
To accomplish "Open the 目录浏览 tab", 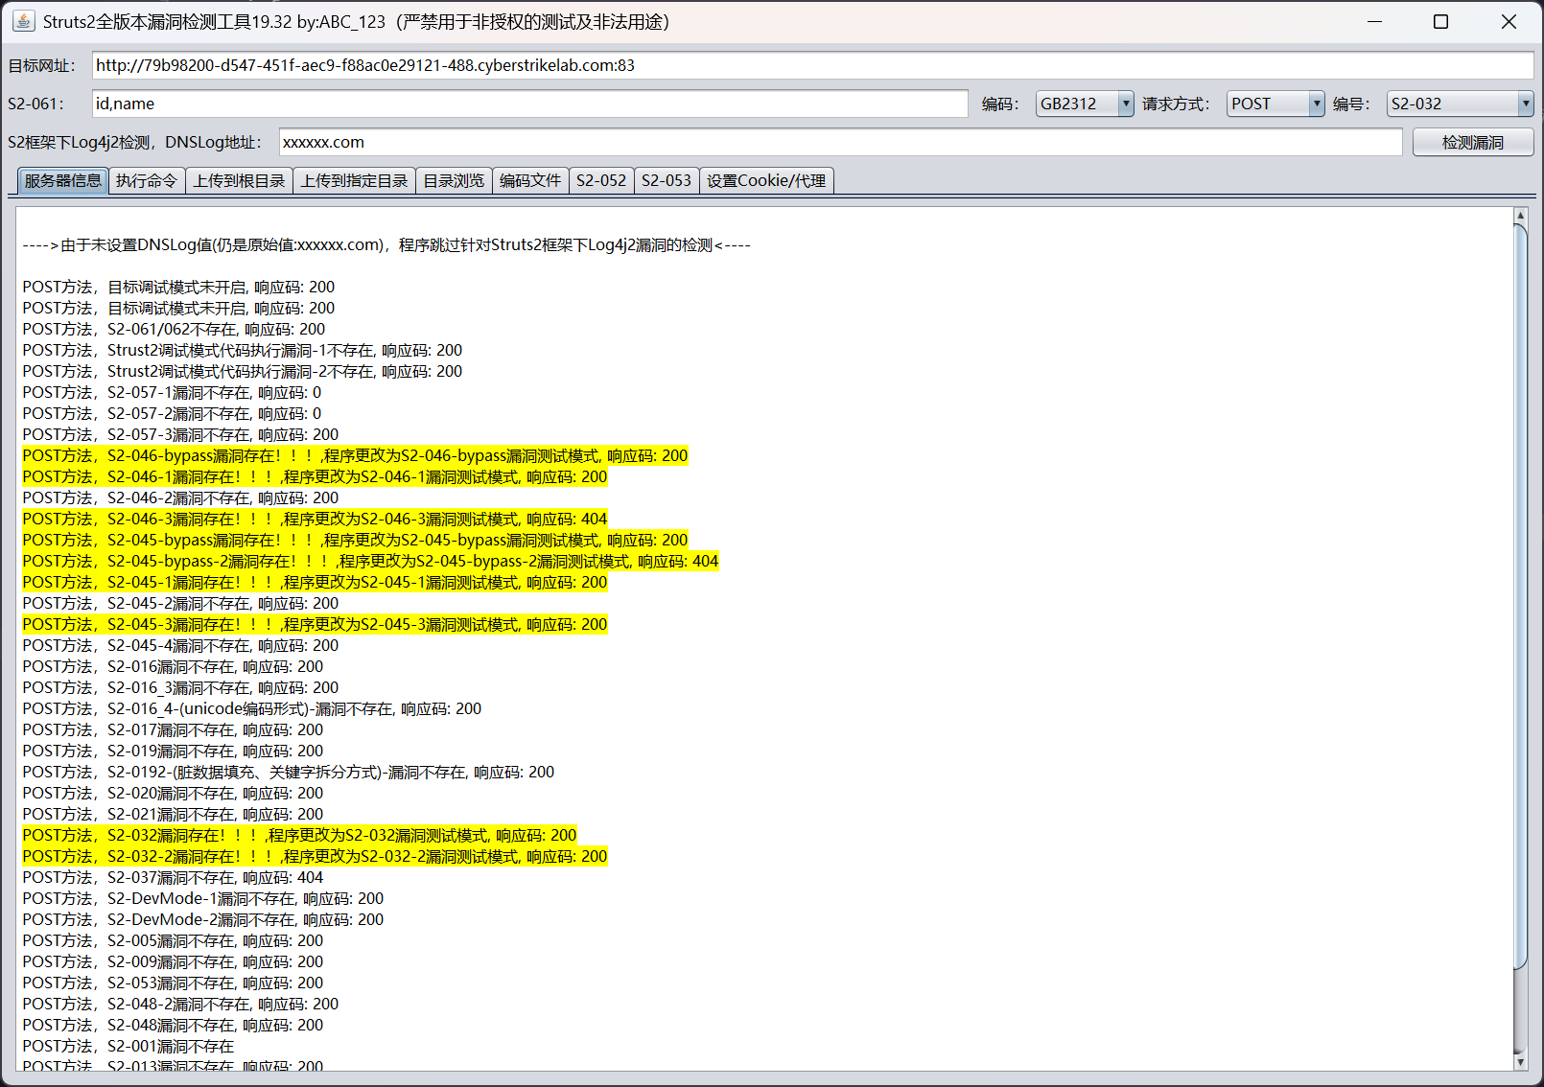I will click(454, 180).
